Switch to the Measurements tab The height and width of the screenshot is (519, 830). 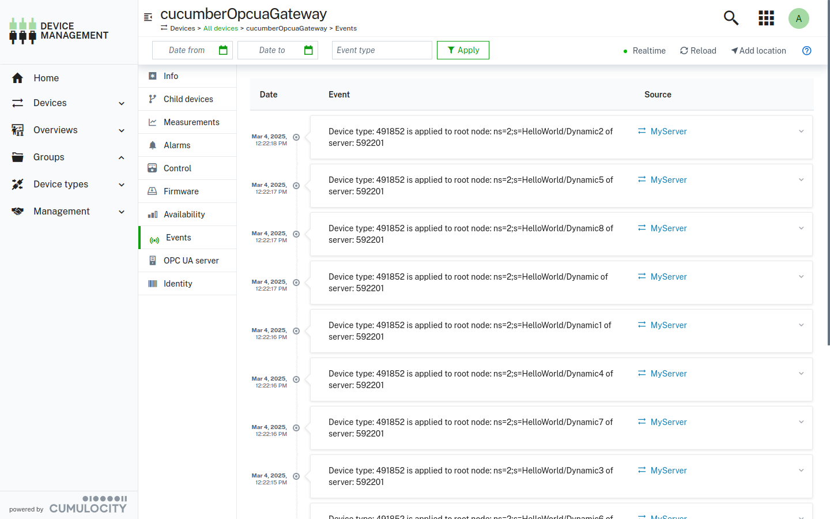tap(191, 122)
